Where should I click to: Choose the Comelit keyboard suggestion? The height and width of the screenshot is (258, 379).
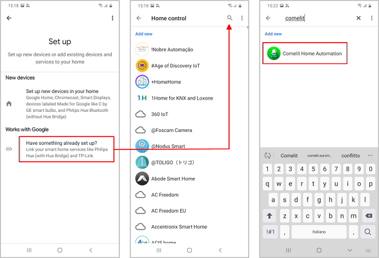coord(289,156)
